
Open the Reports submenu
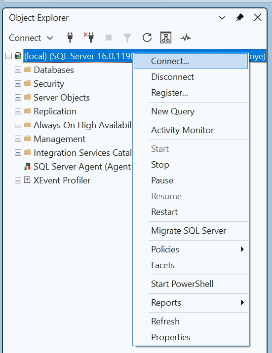point(191,303)
